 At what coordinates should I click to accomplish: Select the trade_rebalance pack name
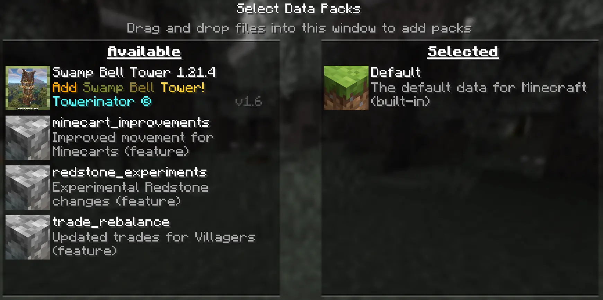pos(111,222)
